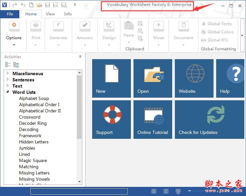
Task: Expand the Text tree node
Action: point(8,86)
